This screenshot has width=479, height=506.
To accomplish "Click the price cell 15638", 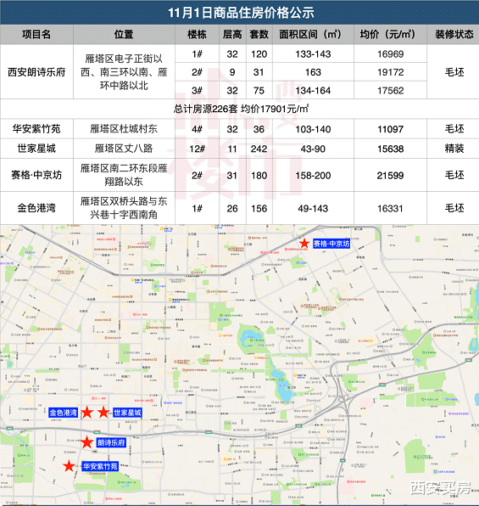I will click(x=390, y=149).
